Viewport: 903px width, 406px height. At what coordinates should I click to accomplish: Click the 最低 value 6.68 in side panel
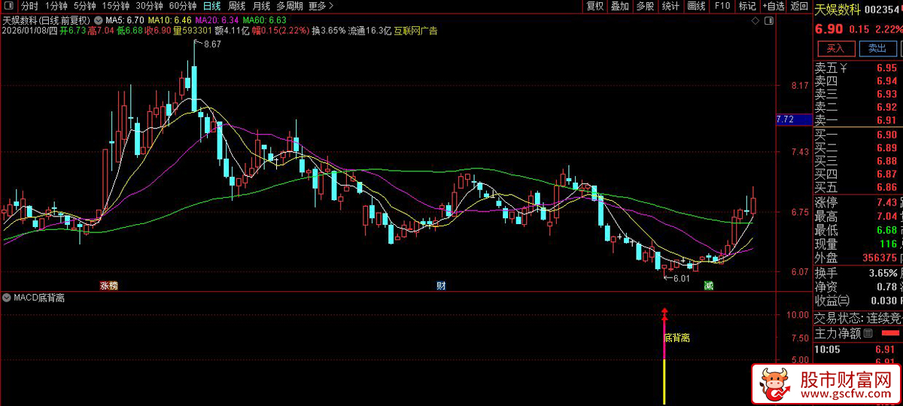pos(886,229)
